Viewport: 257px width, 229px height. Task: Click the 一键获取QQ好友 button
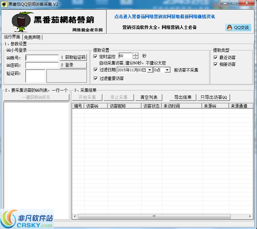point(36,98)
